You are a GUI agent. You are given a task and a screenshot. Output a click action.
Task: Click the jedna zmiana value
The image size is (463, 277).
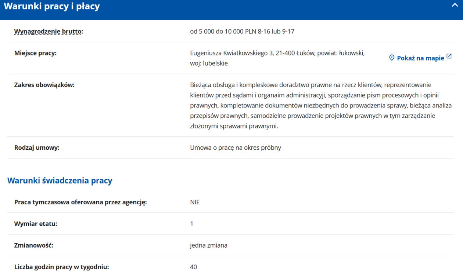tap(209, 245)
